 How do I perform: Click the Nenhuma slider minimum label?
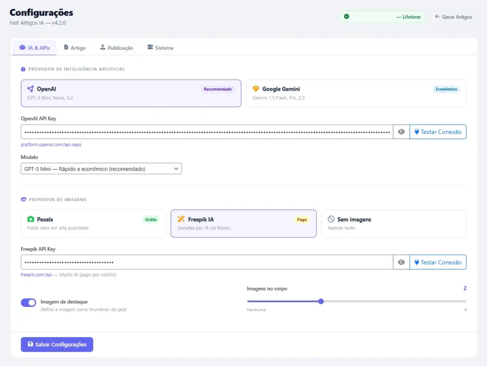pos(256,310)
